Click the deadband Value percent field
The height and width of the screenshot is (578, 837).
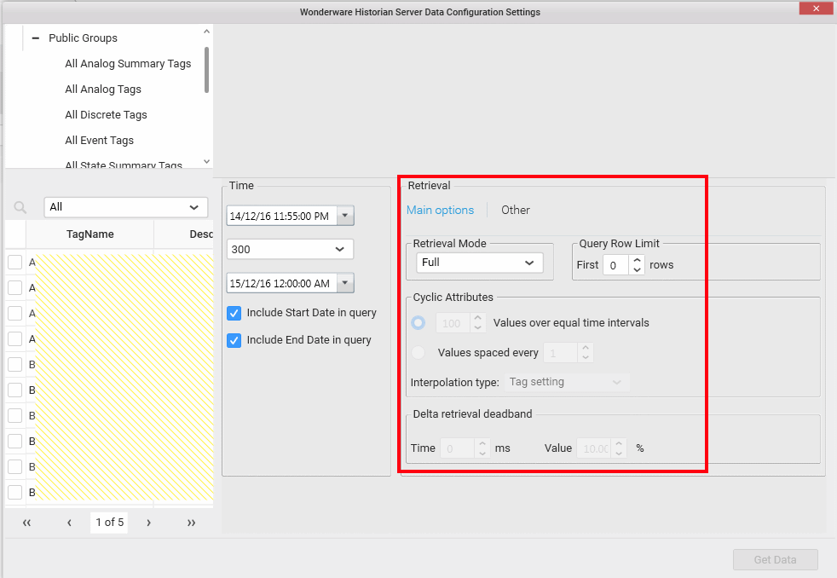point(594,448)
